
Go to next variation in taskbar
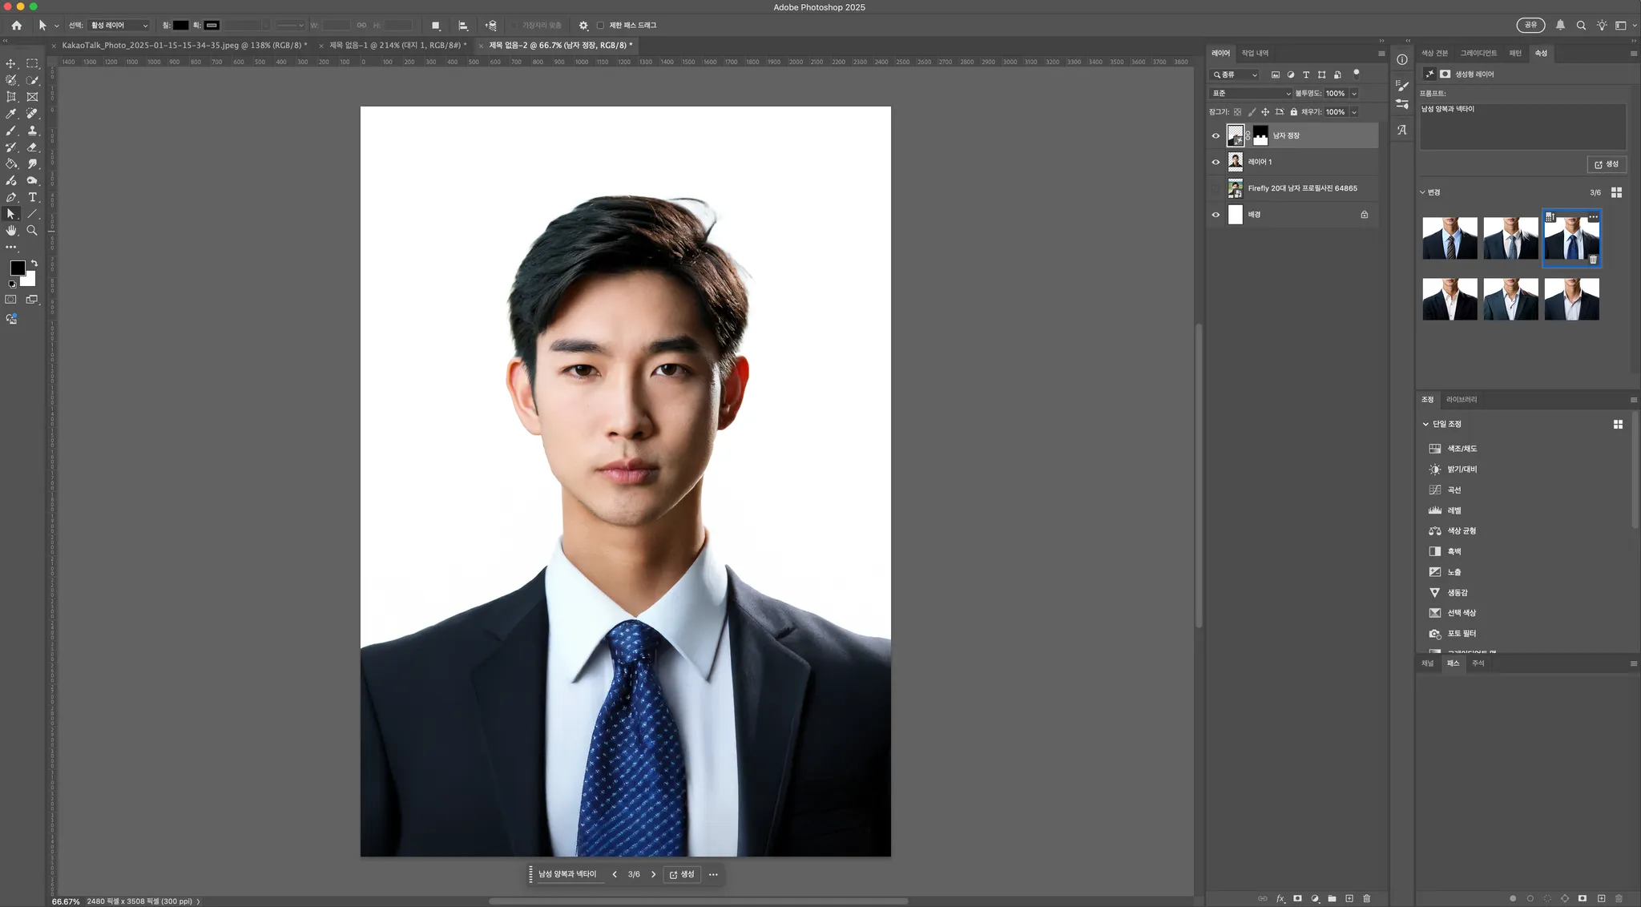pos(653,874)
